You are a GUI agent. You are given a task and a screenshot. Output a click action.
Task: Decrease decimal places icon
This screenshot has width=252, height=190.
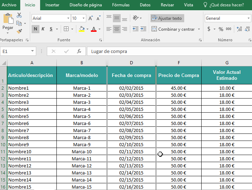[x=247, y=29]
